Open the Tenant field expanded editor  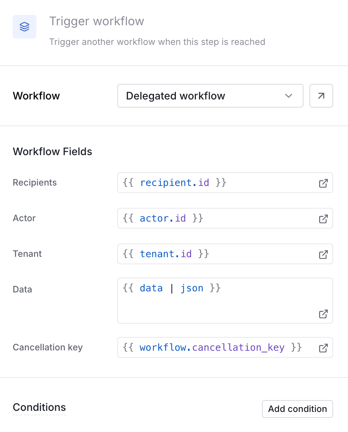point(323,254)
